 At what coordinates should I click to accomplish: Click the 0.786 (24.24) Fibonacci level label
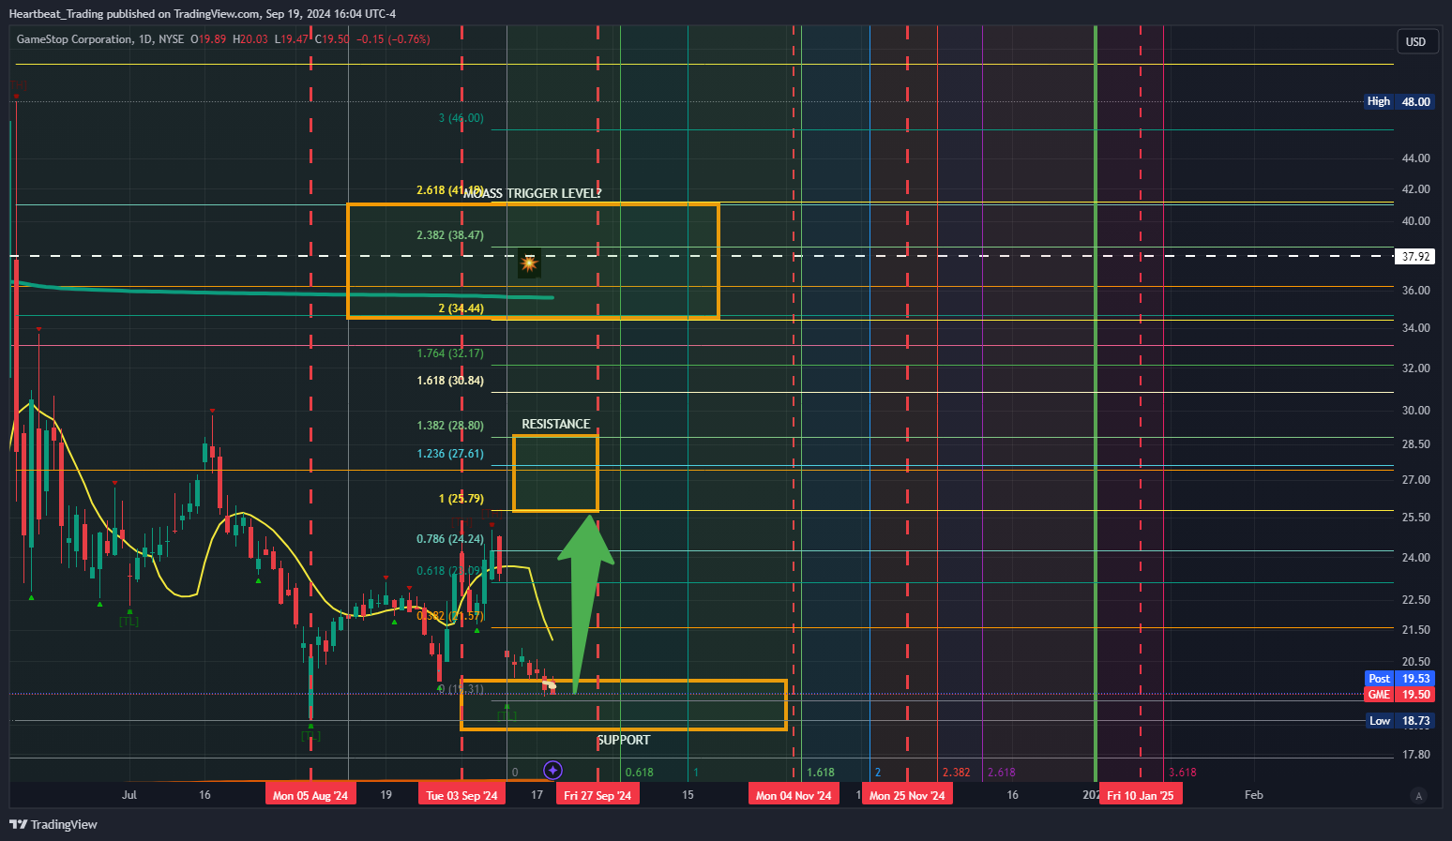click(450, 539)
